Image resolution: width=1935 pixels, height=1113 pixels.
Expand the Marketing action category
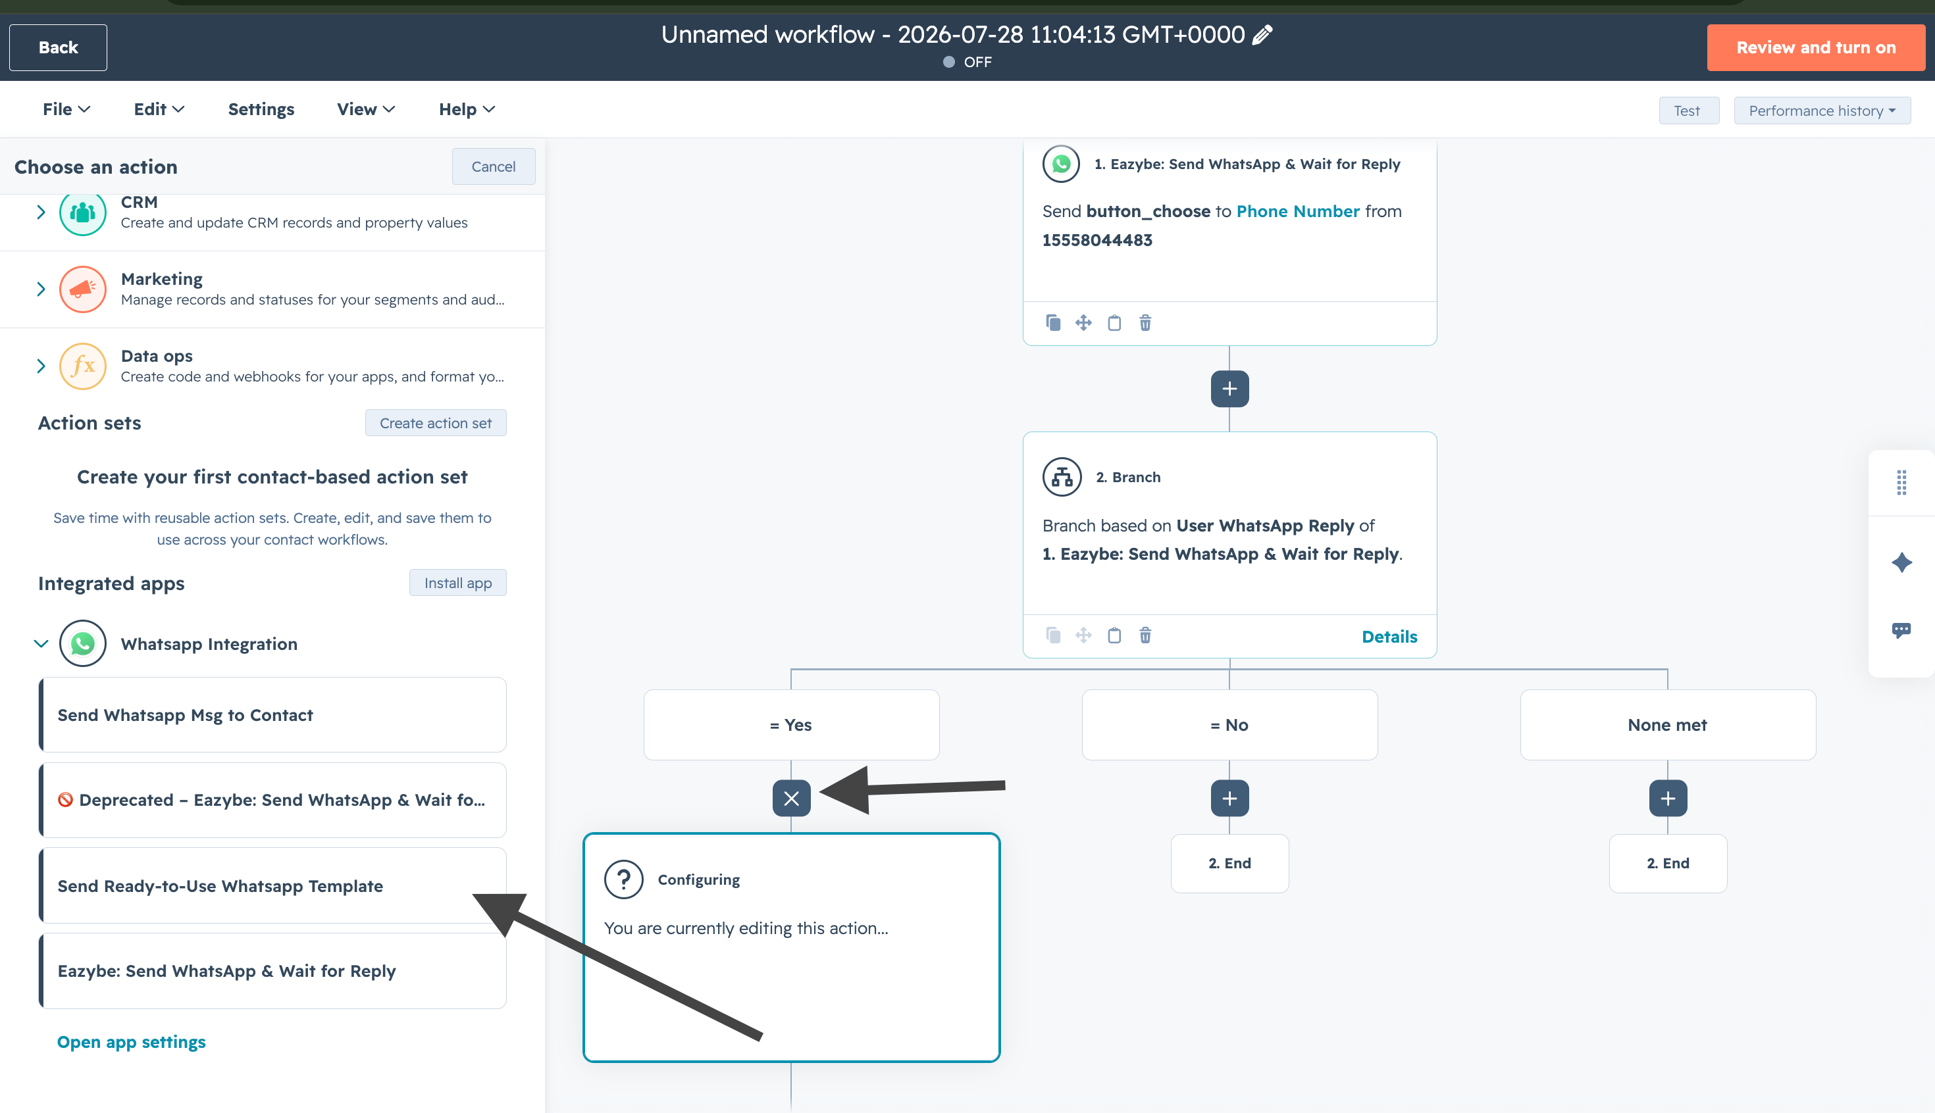[41, 289]
